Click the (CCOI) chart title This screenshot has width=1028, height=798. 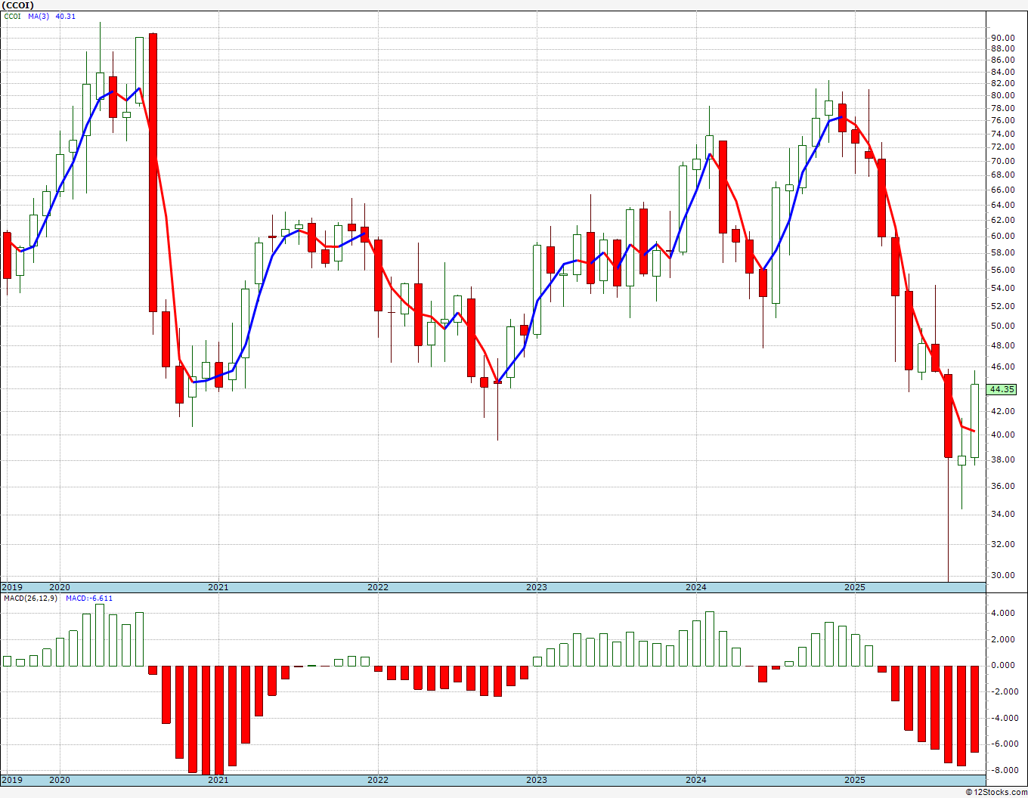(x=17, y=5)
